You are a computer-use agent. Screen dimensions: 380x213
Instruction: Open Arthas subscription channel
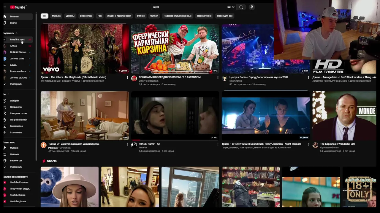pos(18,46)
